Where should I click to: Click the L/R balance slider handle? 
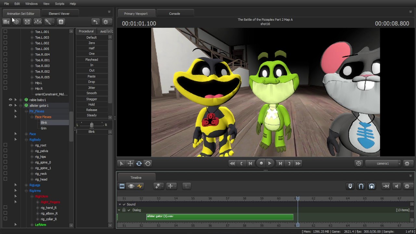pos(92,125)
